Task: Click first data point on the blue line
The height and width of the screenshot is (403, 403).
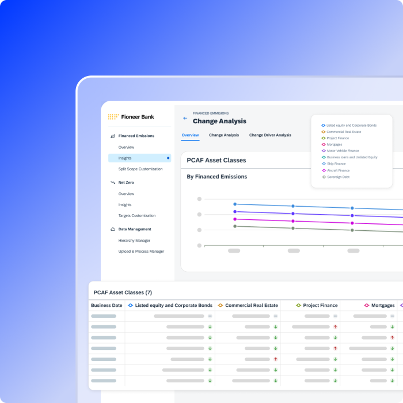Action: [235, 204]
